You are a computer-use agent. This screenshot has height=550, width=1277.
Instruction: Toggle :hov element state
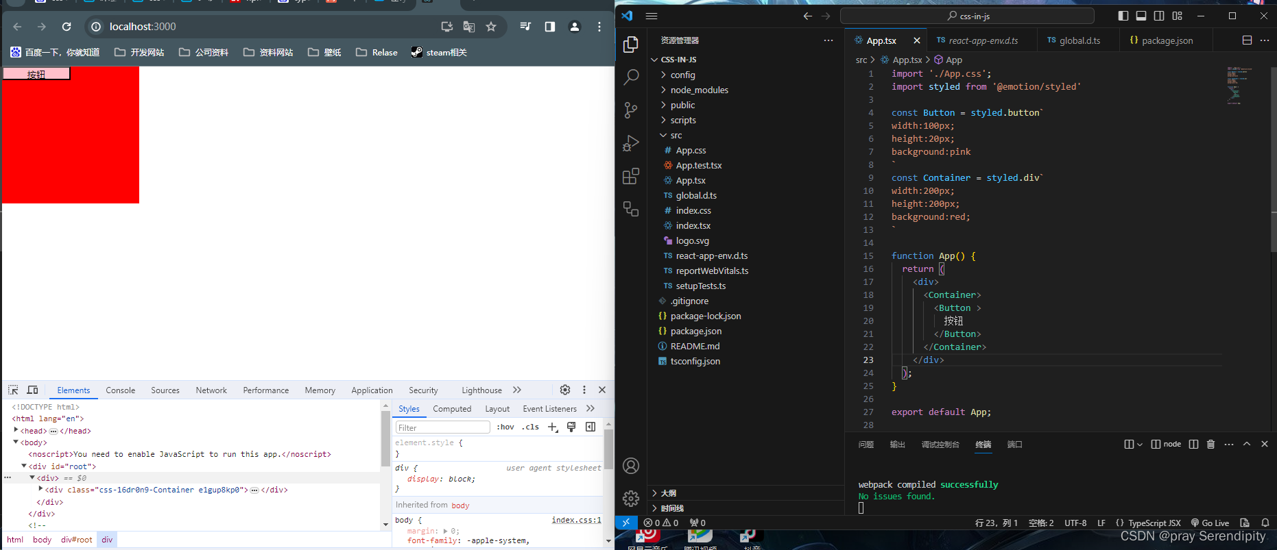tap(505, 427)
